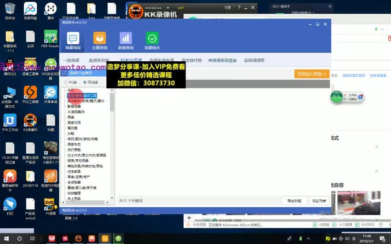Click category list scroll up arrow
This screenshot has width=391, height=244.
coord(112,90)
